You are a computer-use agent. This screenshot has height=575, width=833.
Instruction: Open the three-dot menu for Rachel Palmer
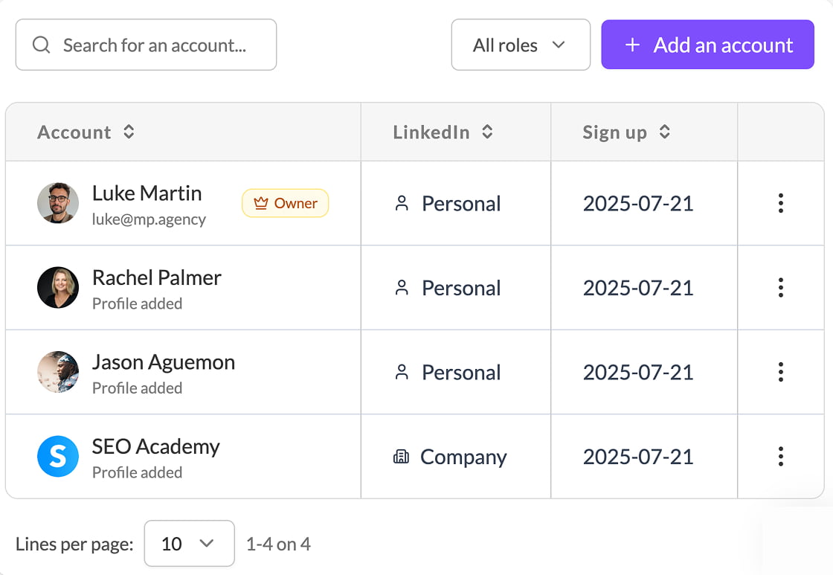pyautogui.click(x=780, y=288)
